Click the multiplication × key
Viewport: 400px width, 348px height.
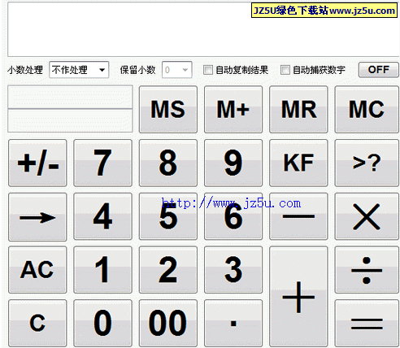367,216
